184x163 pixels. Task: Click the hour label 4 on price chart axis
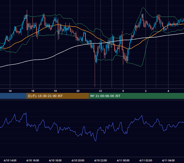click(168, 91)
